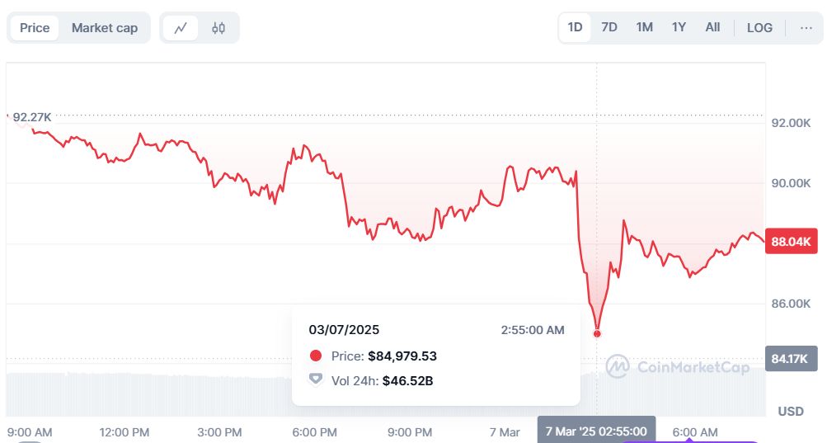Image resolution: width=827 pixels, height=443 pixels.
Task: Click the 92.27K starting price label
Action: tap(38, 118)
